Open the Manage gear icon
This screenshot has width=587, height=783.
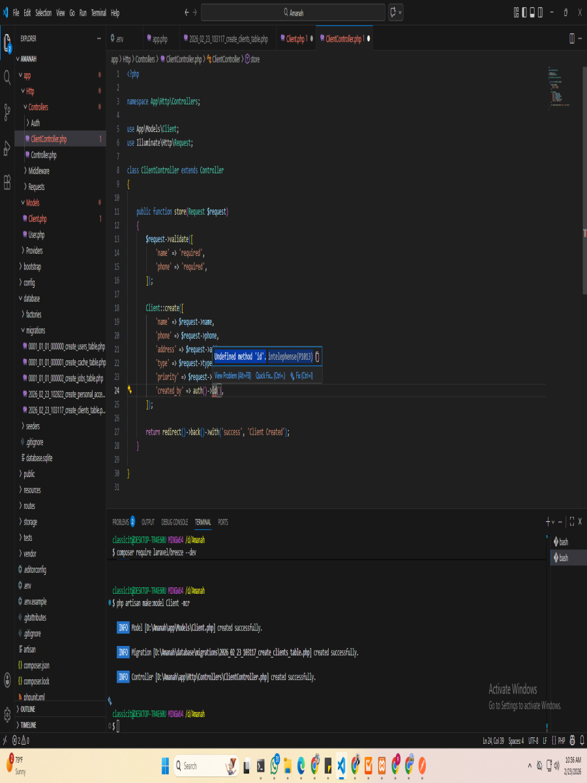(7, 712)
